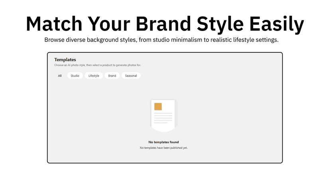Click the word 'Style' in the headline
330x185 pixels.
(220, 25)
